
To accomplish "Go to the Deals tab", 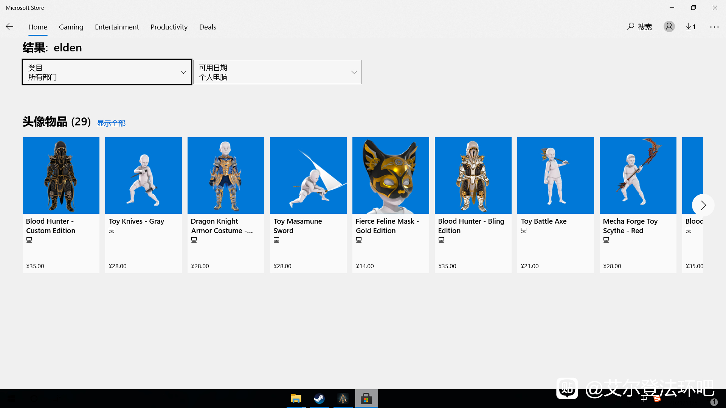I will pos(208,27).
